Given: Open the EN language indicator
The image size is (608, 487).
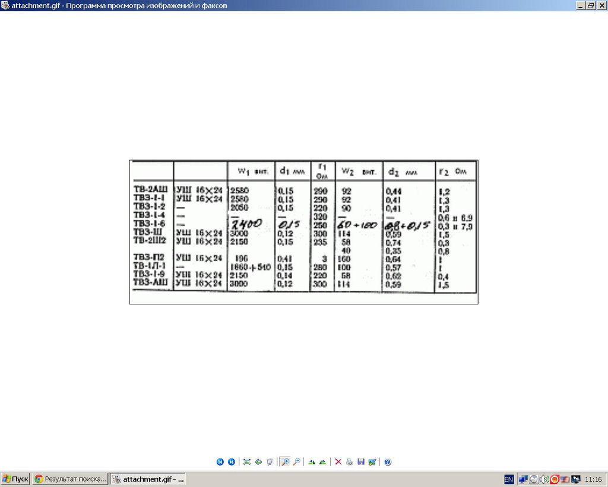Looking at the screenshot, I should [x=509, y=479].
